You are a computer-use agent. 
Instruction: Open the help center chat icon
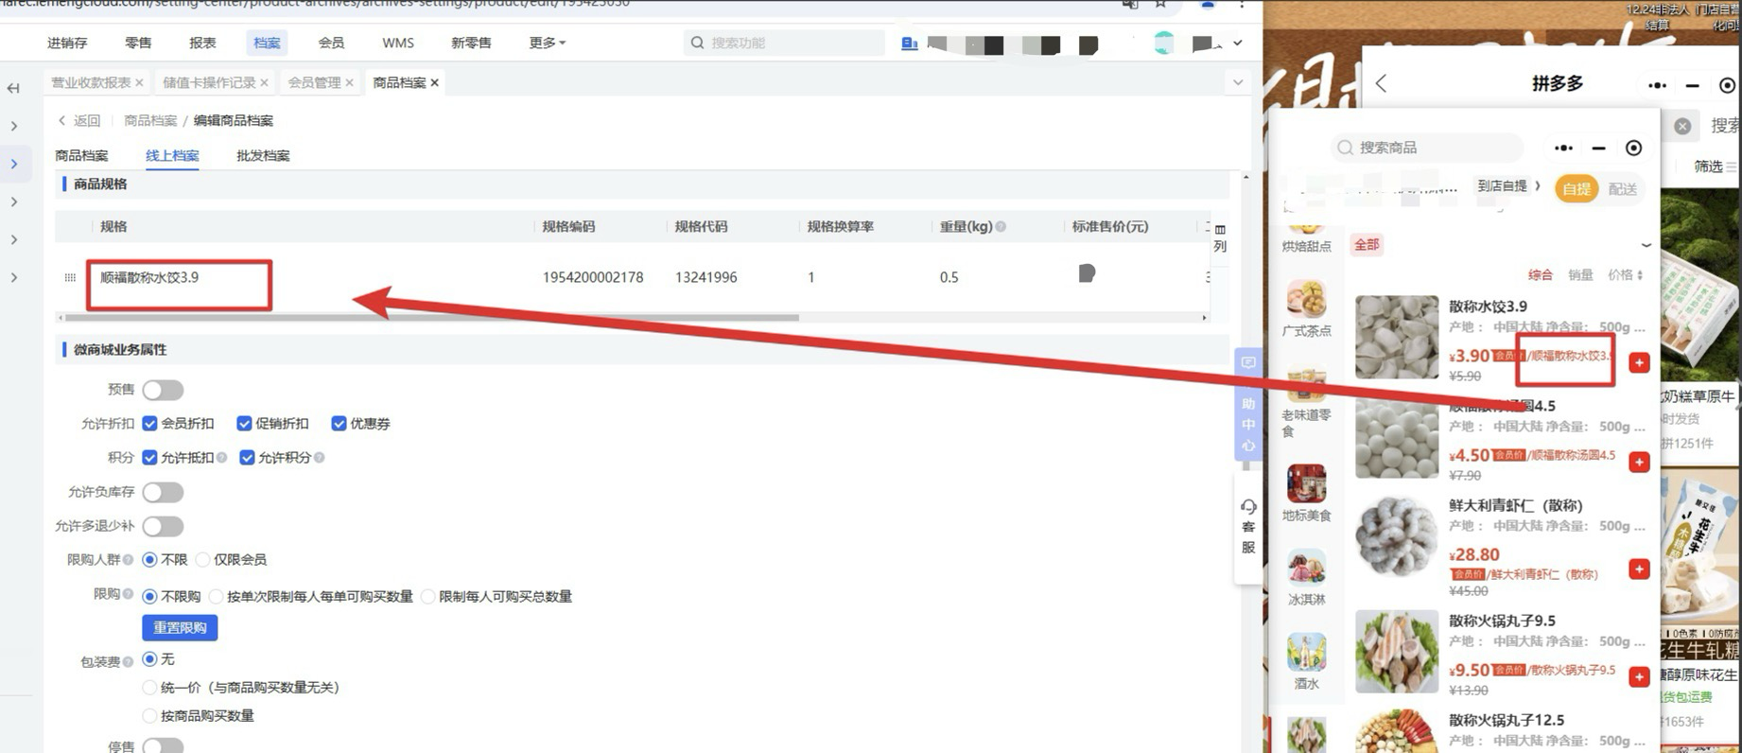pos(1248,362)
